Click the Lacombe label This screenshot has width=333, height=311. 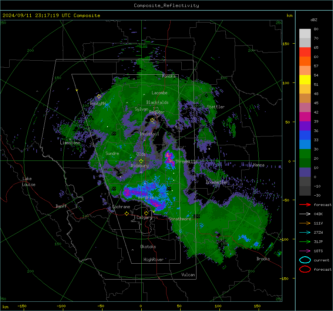pyautogui.click(x=159, y=93)
